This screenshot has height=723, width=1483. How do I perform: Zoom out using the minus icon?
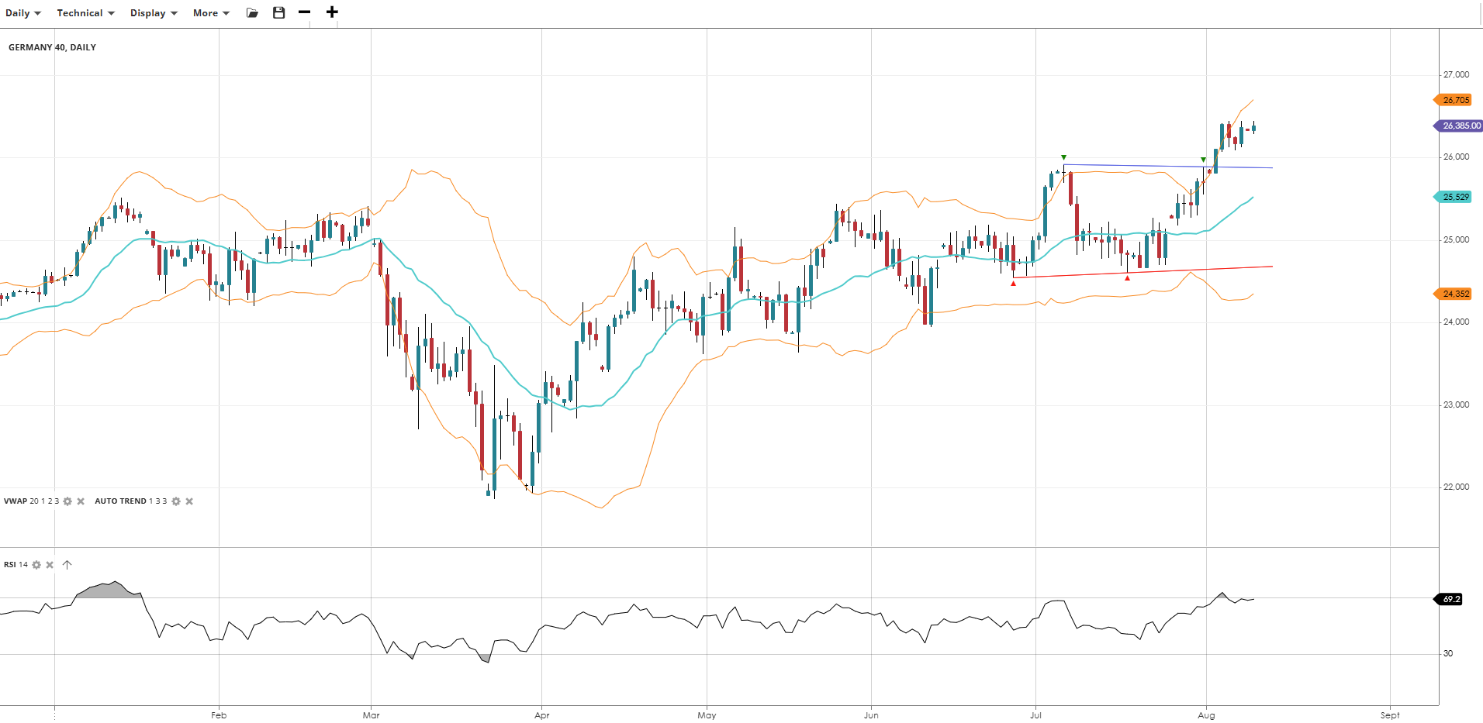click(x=304, y=12)
